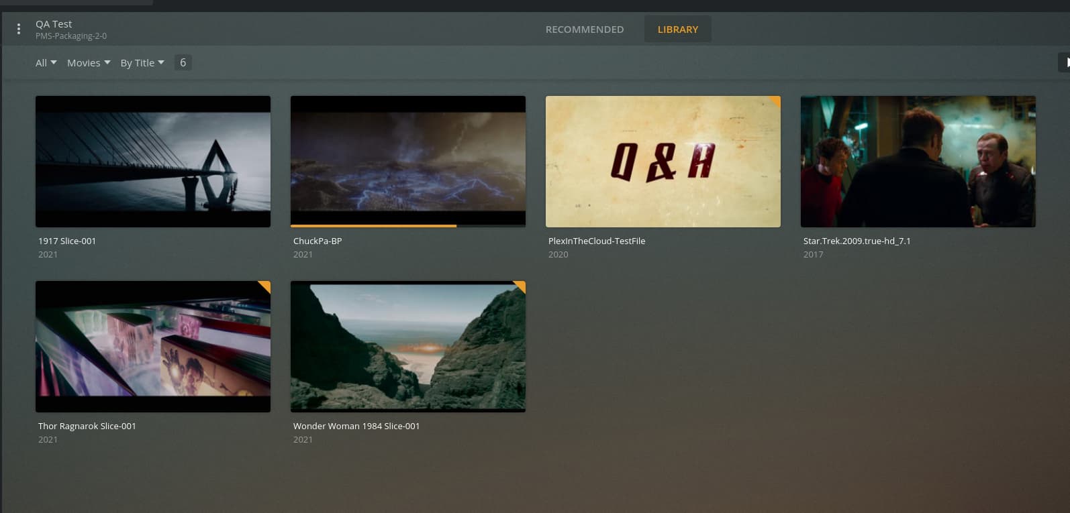
Task: Click the year 2021 under 1917 Slice-001
Action: click(x=48, y=255)
